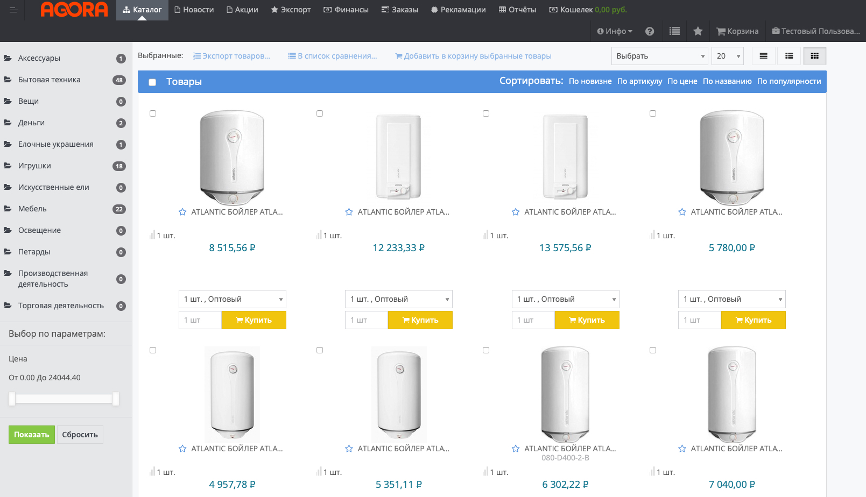The width and height of the screenshot is (866, 497).
Task: Open the Финансы section
Action: 346,10
